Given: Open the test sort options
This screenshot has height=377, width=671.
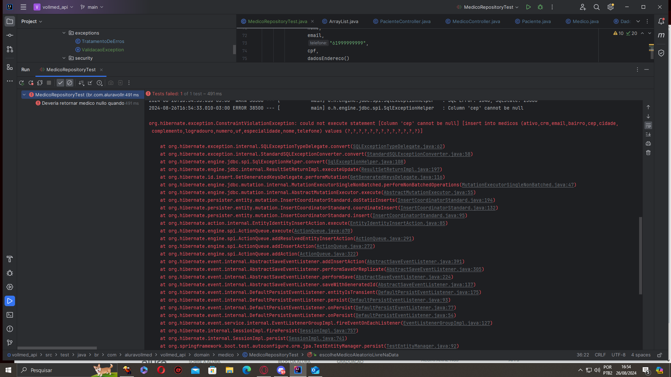Looking at the screenshot, I should click(81, 83).
